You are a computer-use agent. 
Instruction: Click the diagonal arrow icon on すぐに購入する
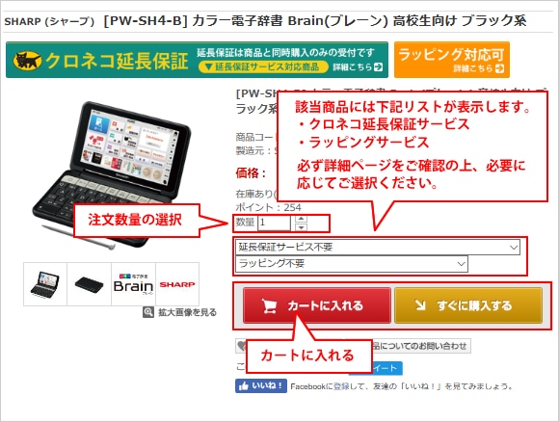[420, 305]
